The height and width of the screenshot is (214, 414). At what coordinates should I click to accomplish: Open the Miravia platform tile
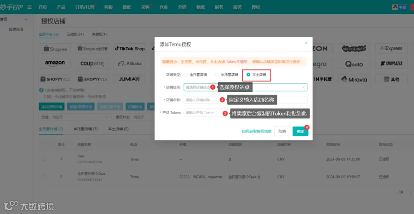coord(354,79)
